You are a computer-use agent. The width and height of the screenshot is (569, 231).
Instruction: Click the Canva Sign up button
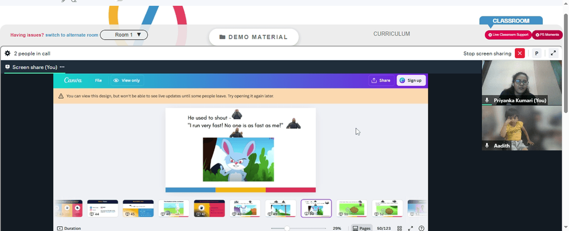pos(411,81)
